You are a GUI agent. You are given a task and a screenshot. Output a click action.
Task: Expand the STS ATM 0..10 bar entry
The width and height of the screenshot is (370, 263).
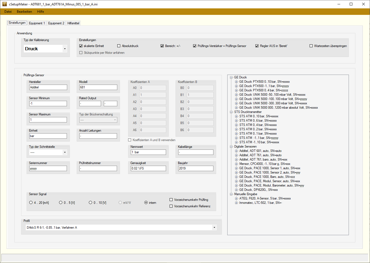pos(236,116)
